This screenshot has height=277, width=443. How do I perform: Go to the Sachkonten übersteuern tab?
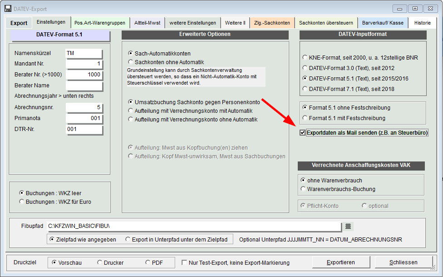[326, 23]
